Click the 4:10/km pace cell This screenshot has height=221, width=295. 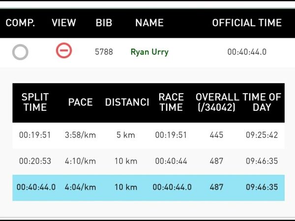point(80,161)
